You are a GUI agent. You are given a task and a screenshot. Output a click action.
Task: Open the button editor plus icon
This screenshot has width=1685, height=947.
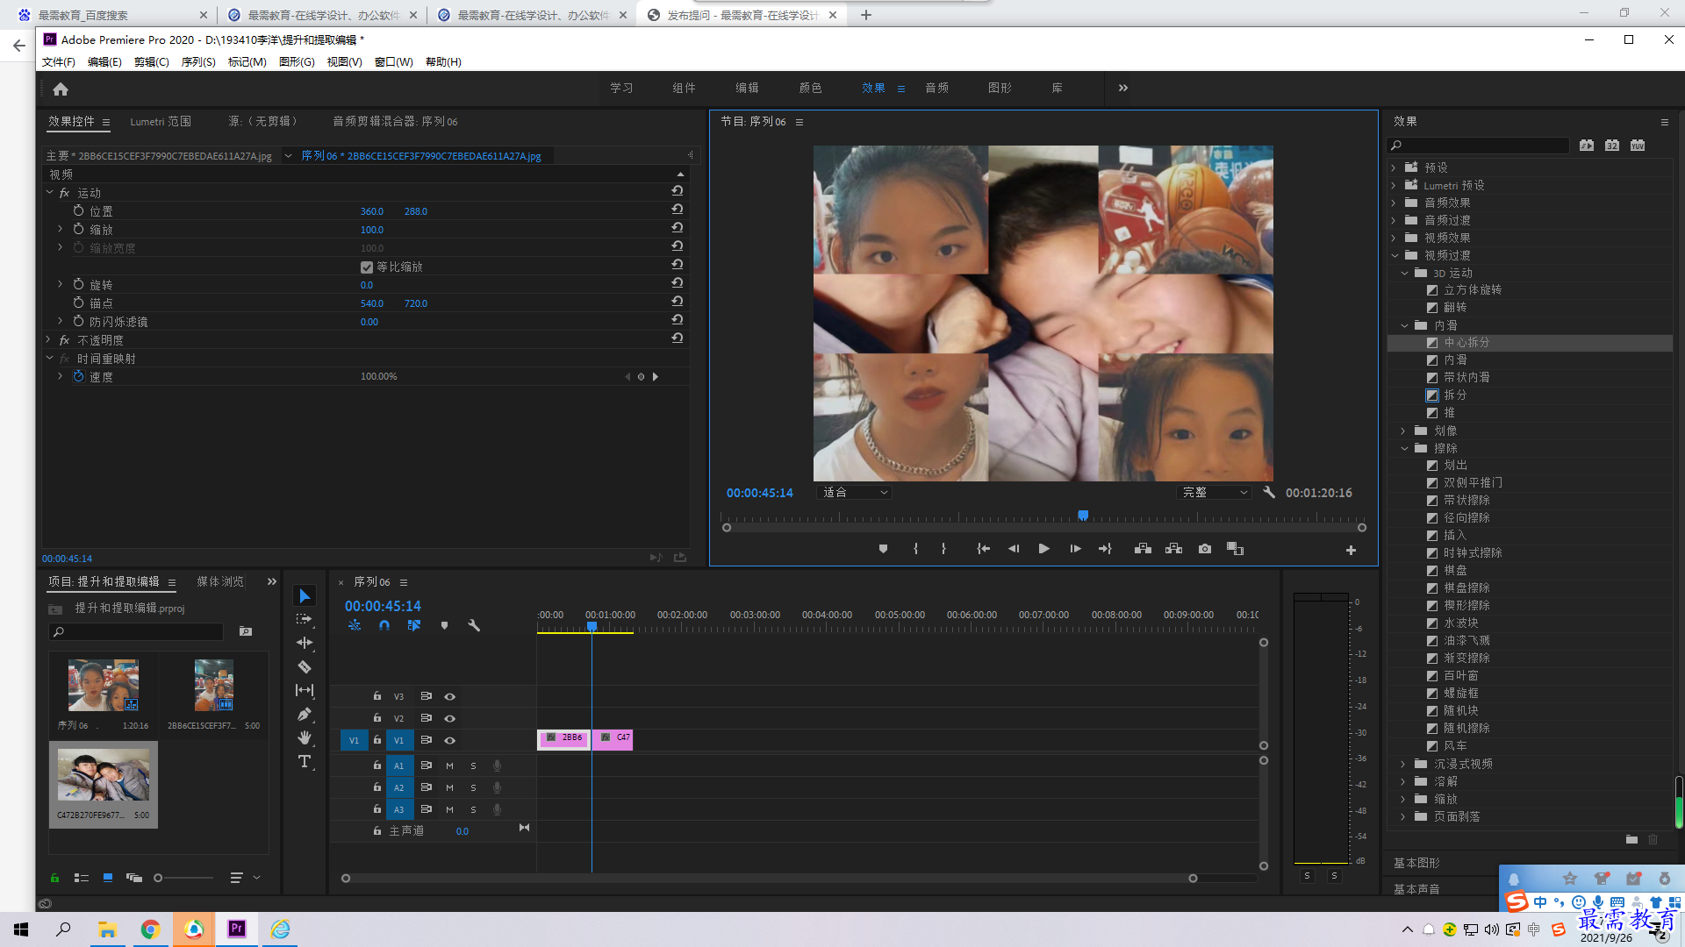point(1351,550)
